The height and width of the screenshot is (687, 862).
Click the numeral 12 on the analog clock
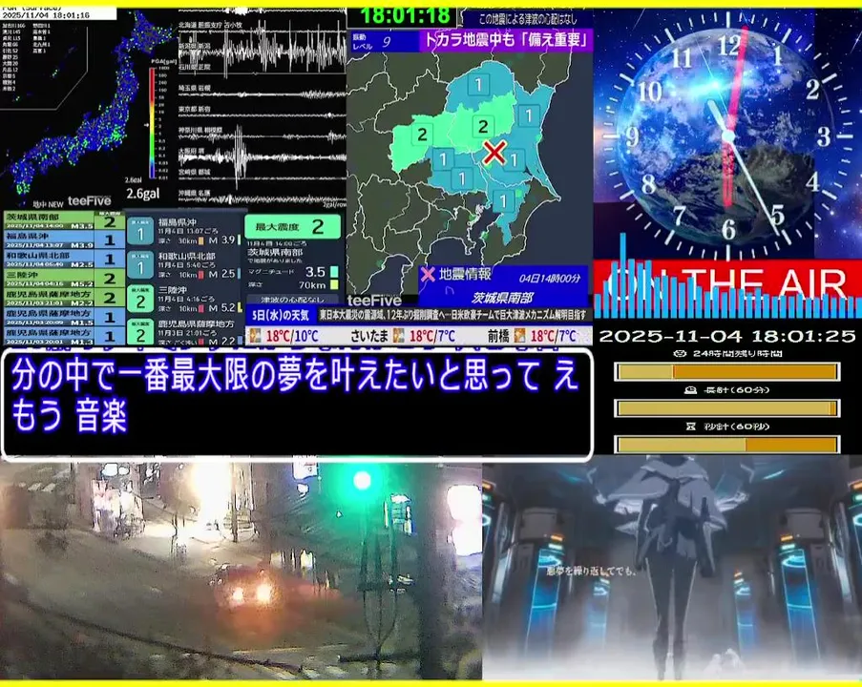pyautogui.click(x=729, y=46)
